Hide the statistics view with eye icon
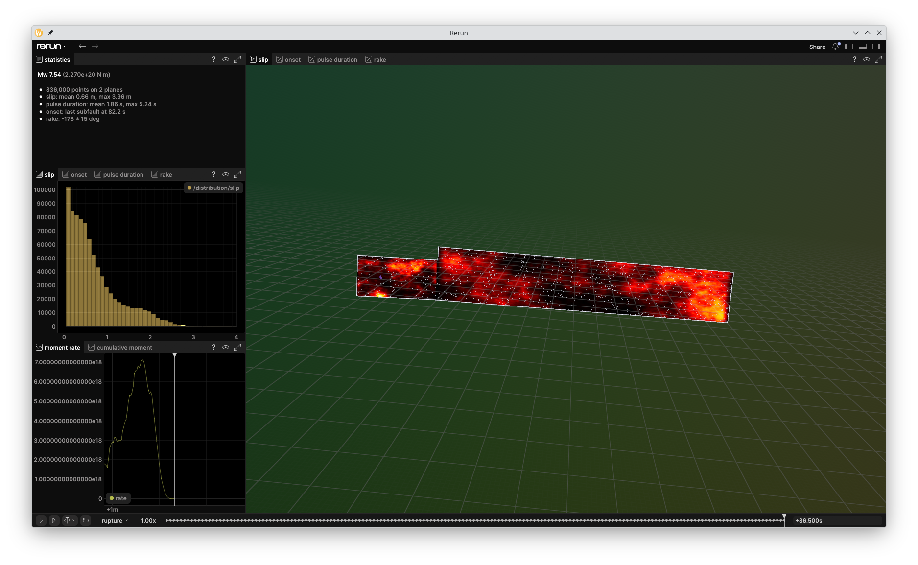This screenshot has height=565, width=918. [x=226, y=59]
